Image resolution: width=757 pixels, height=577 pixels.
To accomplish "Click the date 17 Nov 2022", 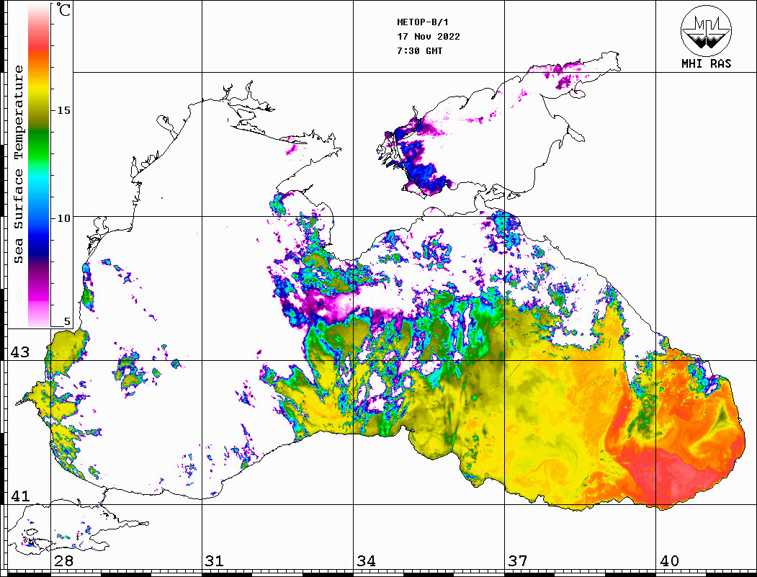I will [429, 37].
